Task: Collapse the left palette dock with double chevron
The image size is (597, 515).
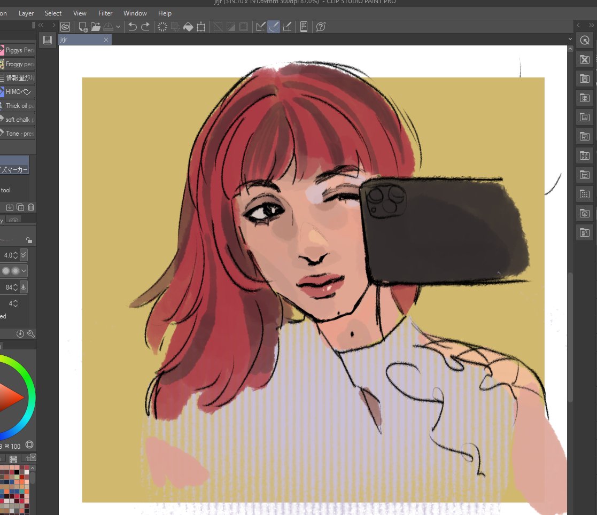Action: point(41,26)
